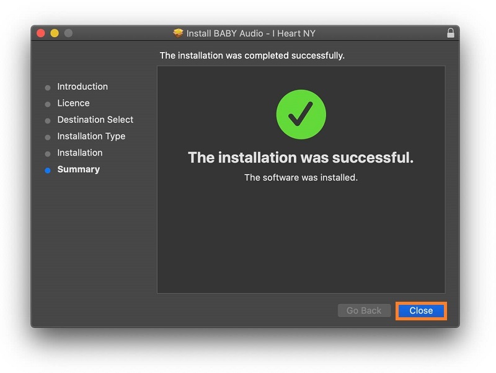This screenshot has height=373, width=496.
Task: Select the Licence step in sidebar
Action: click(x=73, y=103)
